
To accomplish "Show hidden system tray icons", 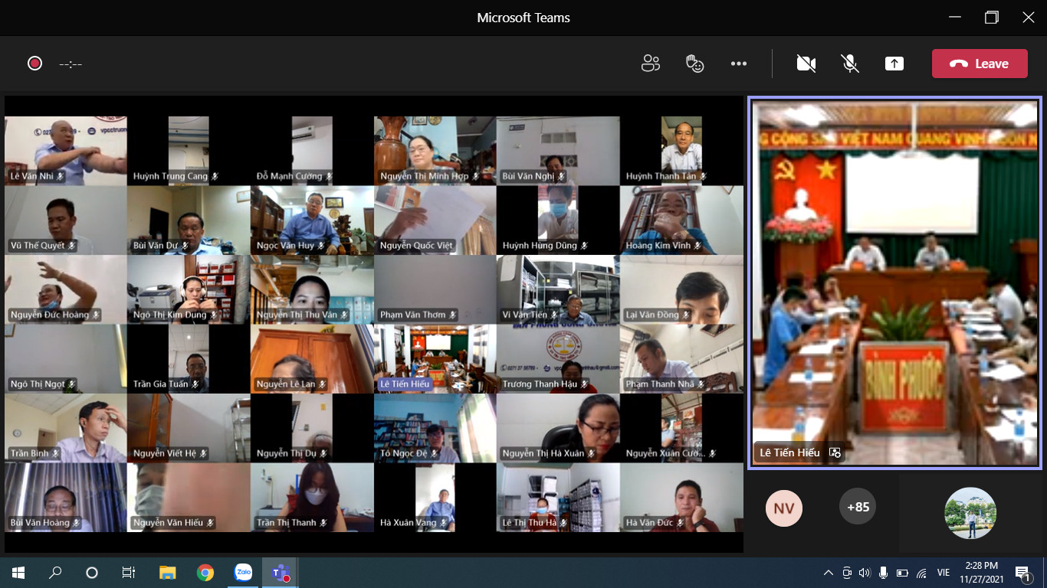I will (828, 573).
